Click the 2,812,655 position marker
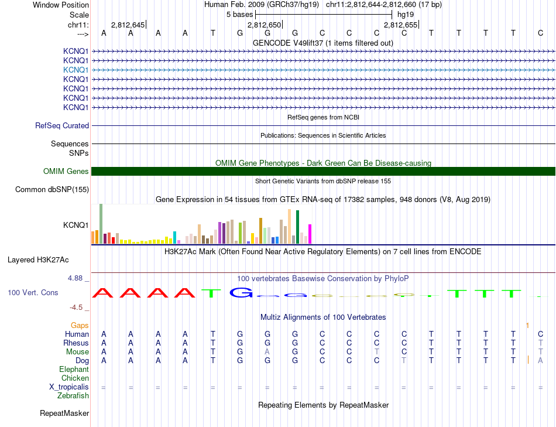The width and height of the screenshot is (556, 427). (401, 25)
